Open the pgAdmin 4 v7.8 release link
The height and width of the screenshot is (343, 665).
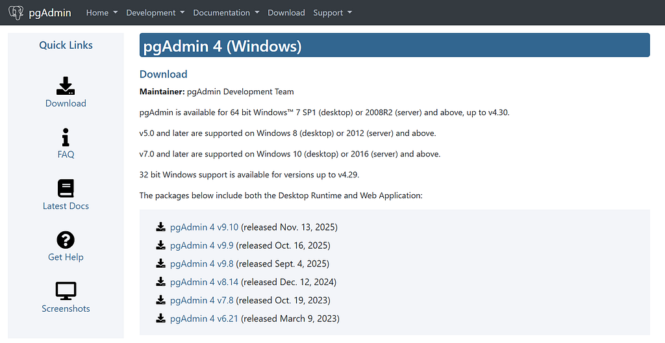pyautogui.click(x=202, y=300)
